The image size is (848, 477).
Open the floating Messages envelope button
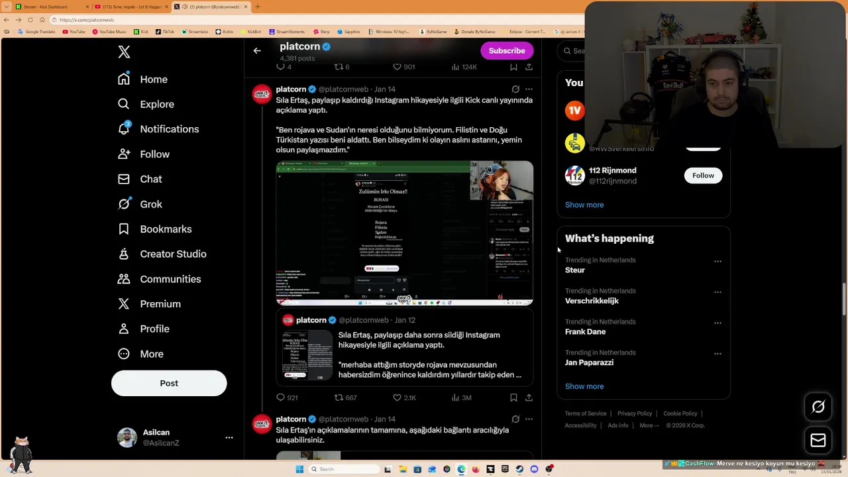coord(818,440)
